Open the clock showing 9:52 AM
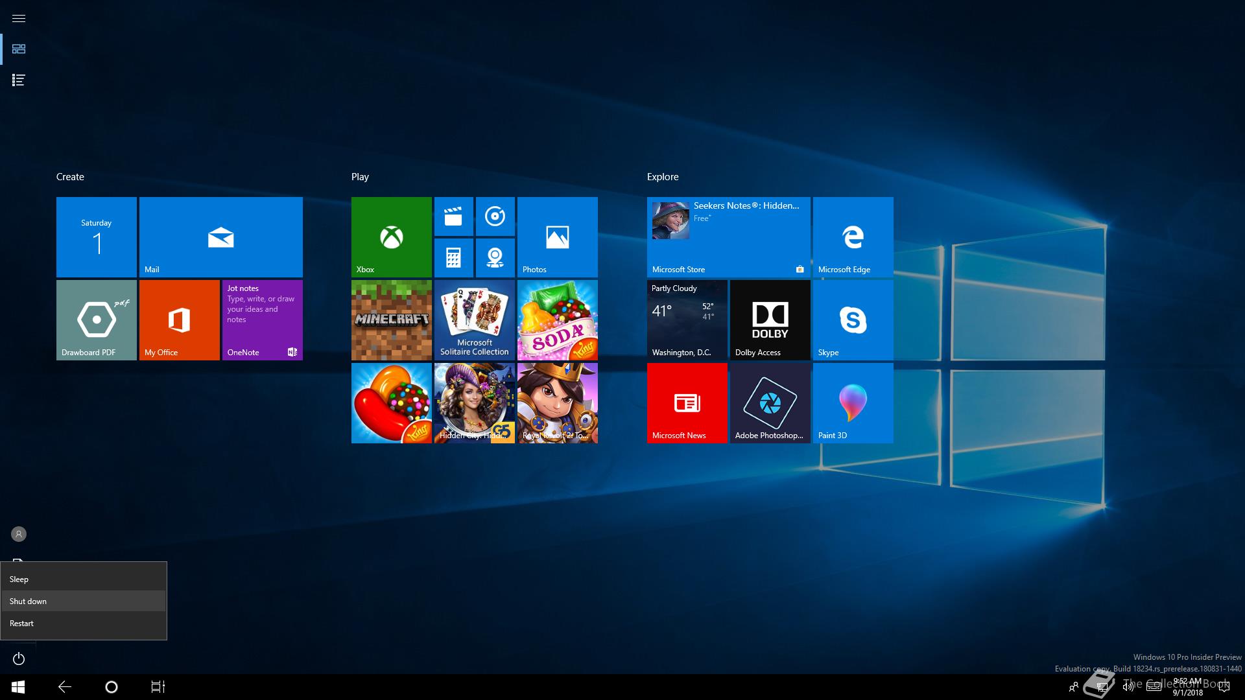 tap(1187, 687)
